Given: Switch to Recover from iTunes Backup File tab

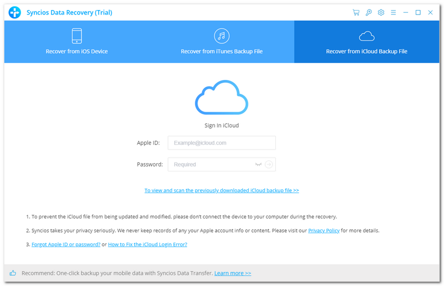Looking at the screenshot, I should pos(221,42).
